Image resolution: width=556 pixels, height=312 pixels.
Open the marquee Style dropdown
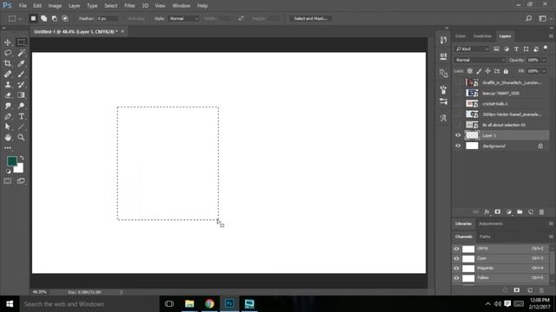click(183, 18)
